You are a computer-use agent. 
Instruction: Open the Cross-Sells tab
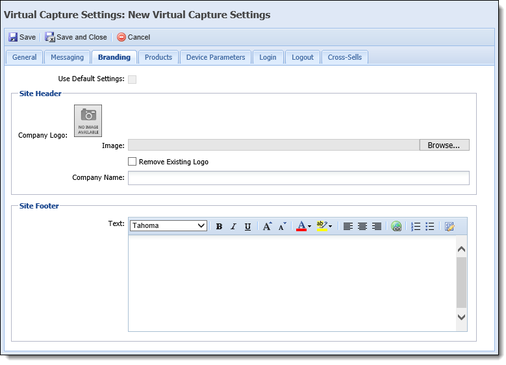coord(345,57)
